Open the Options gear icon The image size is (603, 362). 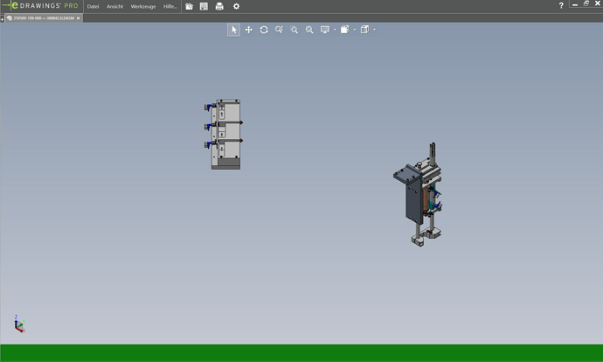pyautogui.click(x=236, y=6)
